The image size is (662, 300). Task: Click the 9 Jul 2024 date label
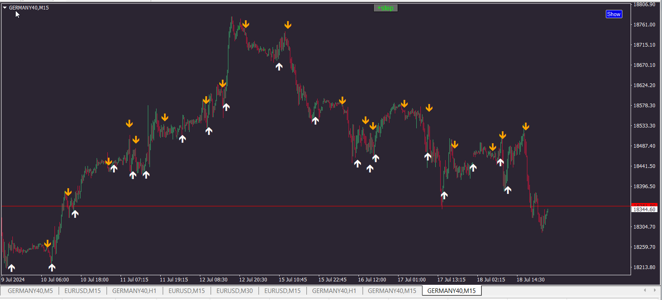point(13,280)
